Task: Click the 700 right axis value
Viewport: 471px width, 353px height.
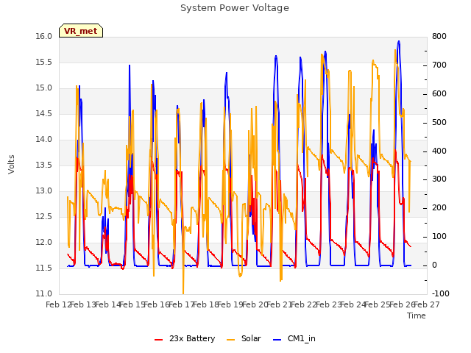Action: coord(439,65)
